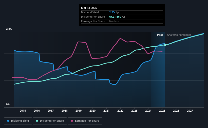This screenshot has height=128, width=208.
Task: Click the No data earnings value
Action: coord(114,21)
